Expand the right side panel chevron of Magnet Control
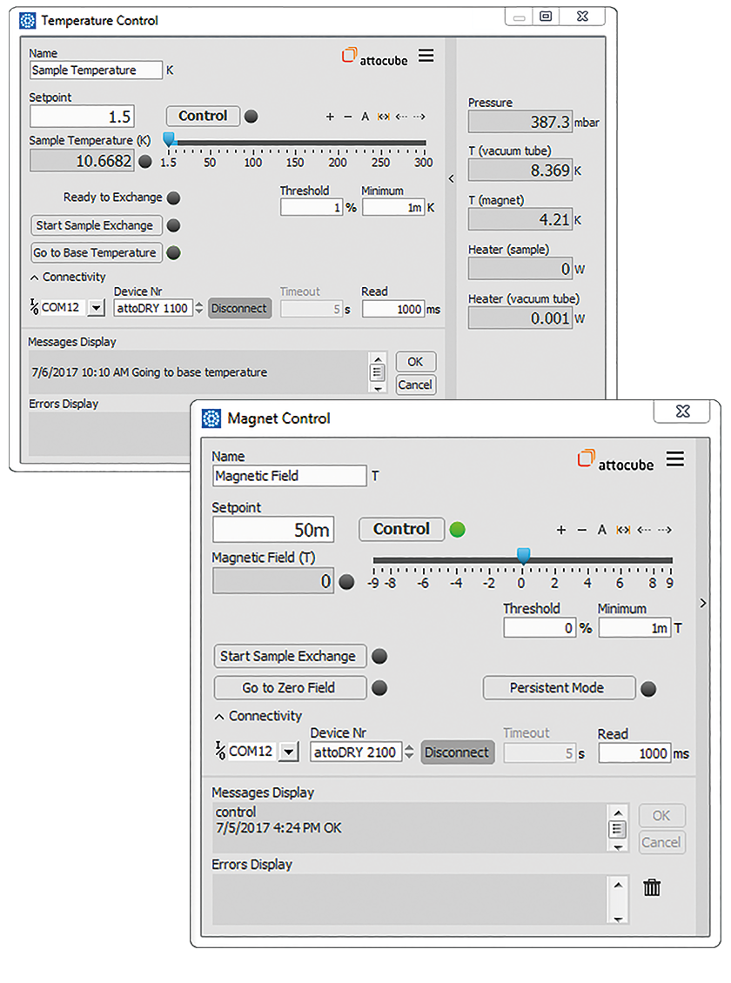This screenshot has height=983, width=731. pyautogui.click(x=702, y=602)
